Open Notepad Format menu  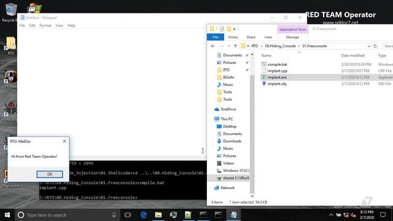pos(45,26)
